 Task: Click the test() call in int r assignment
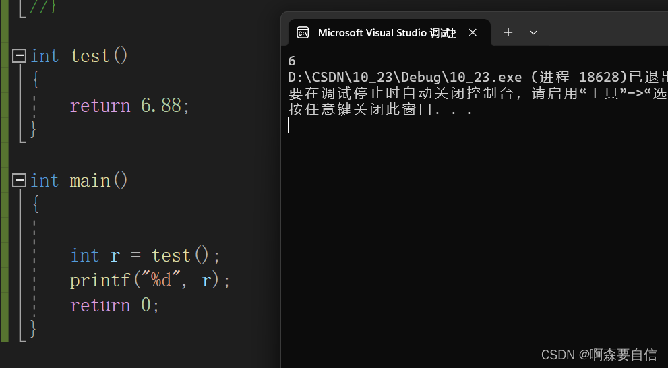pyautogui.click(x=181, y=256)
